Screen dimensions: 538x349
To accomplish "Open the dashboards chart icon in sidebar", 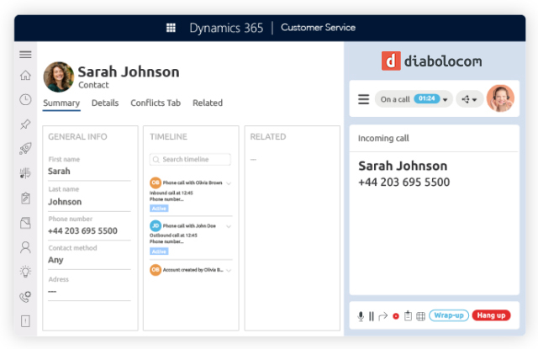I will pos(25,173).
